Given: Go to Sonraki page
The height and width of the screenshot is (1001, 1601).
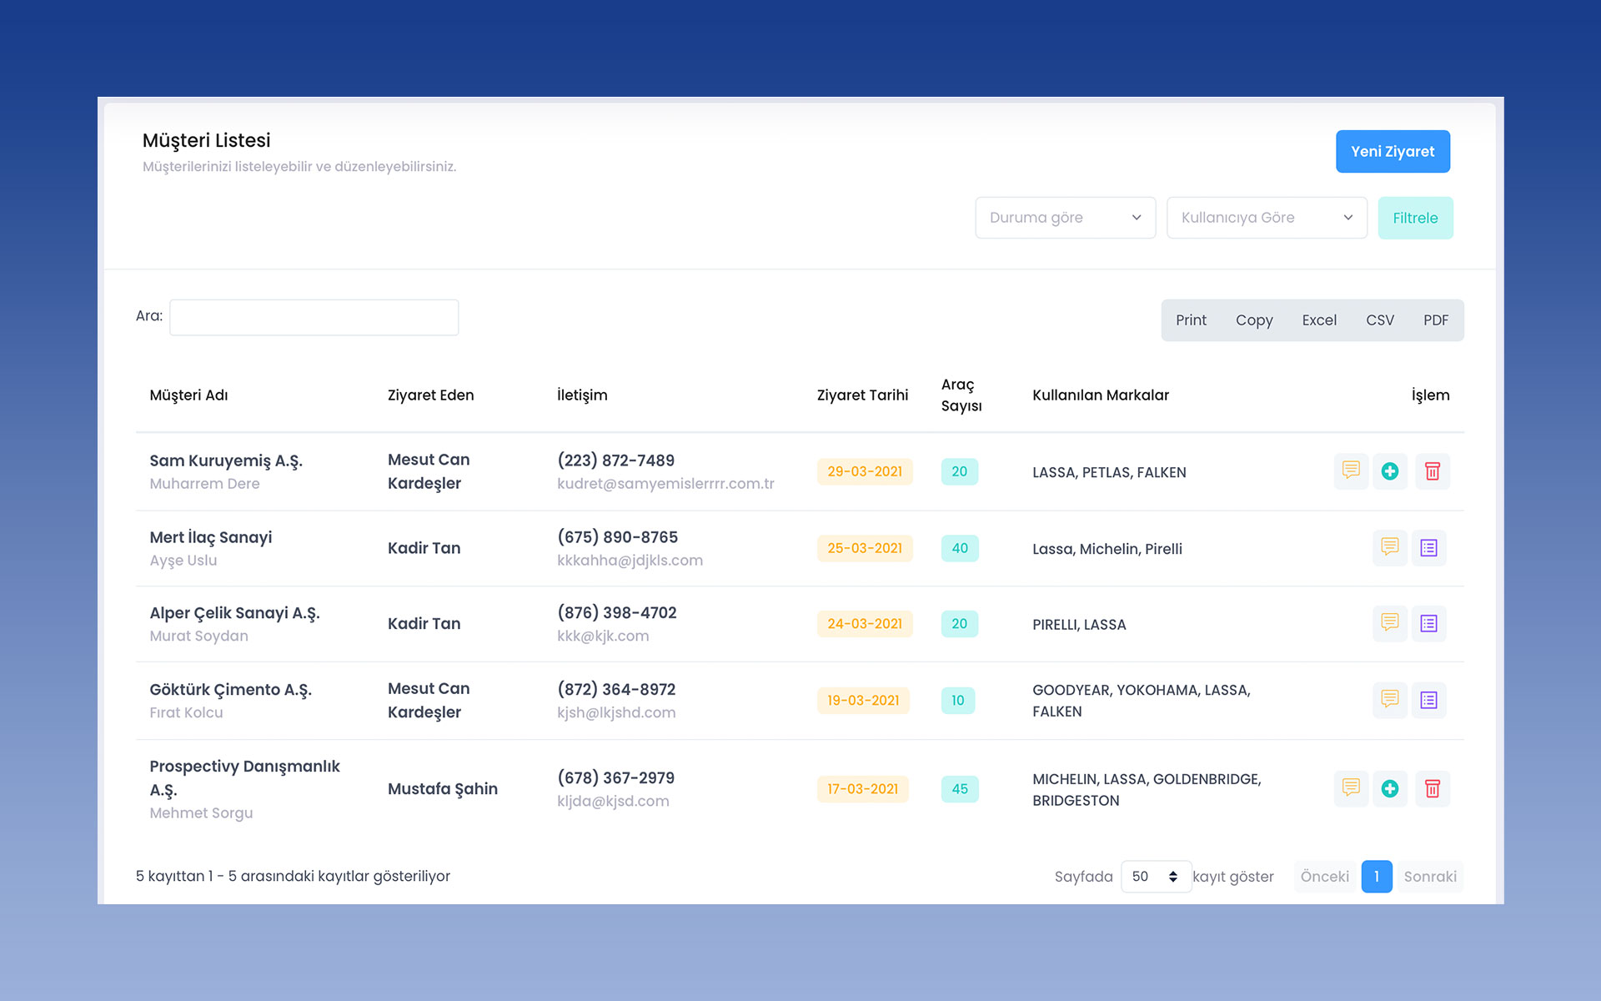Looking at the screenshot, I should 1430,876.
